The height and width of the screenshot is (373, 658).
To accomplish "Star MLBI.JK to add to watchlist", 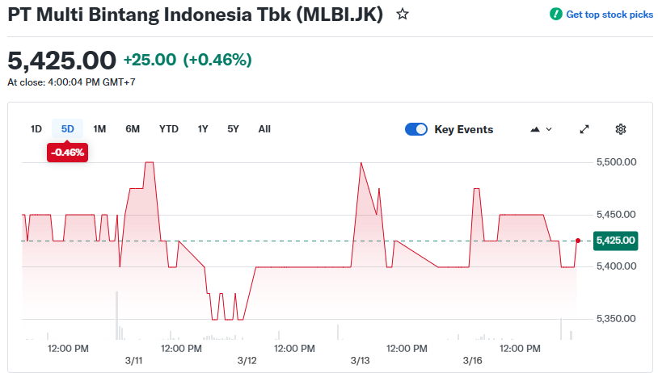I will pyautogui.click(x=403, y=15).
